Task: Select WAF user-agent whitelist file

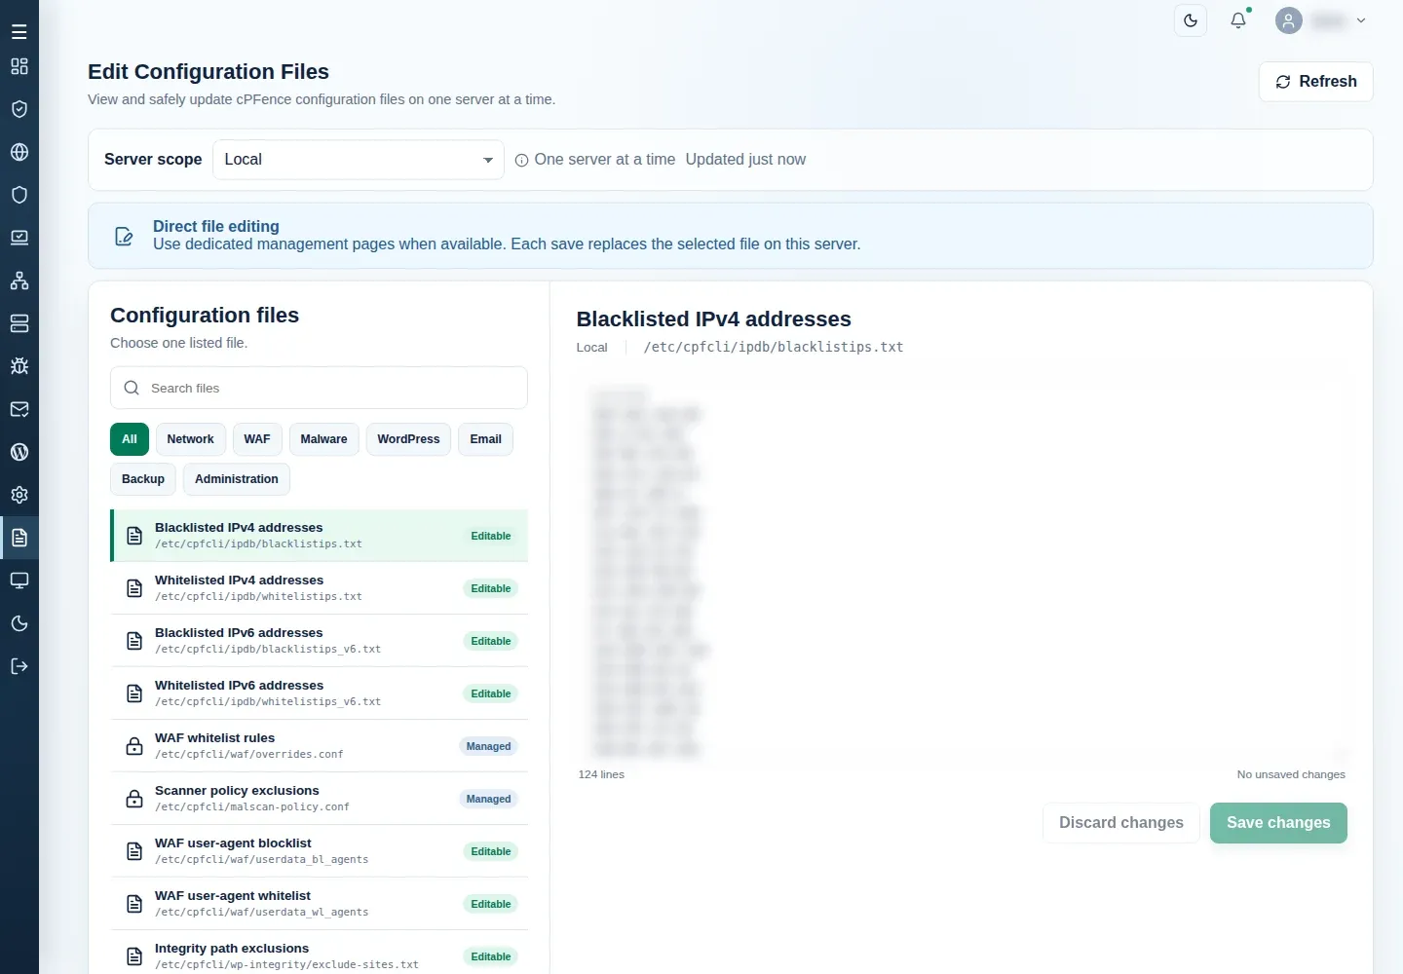Action: click(319, 904)
